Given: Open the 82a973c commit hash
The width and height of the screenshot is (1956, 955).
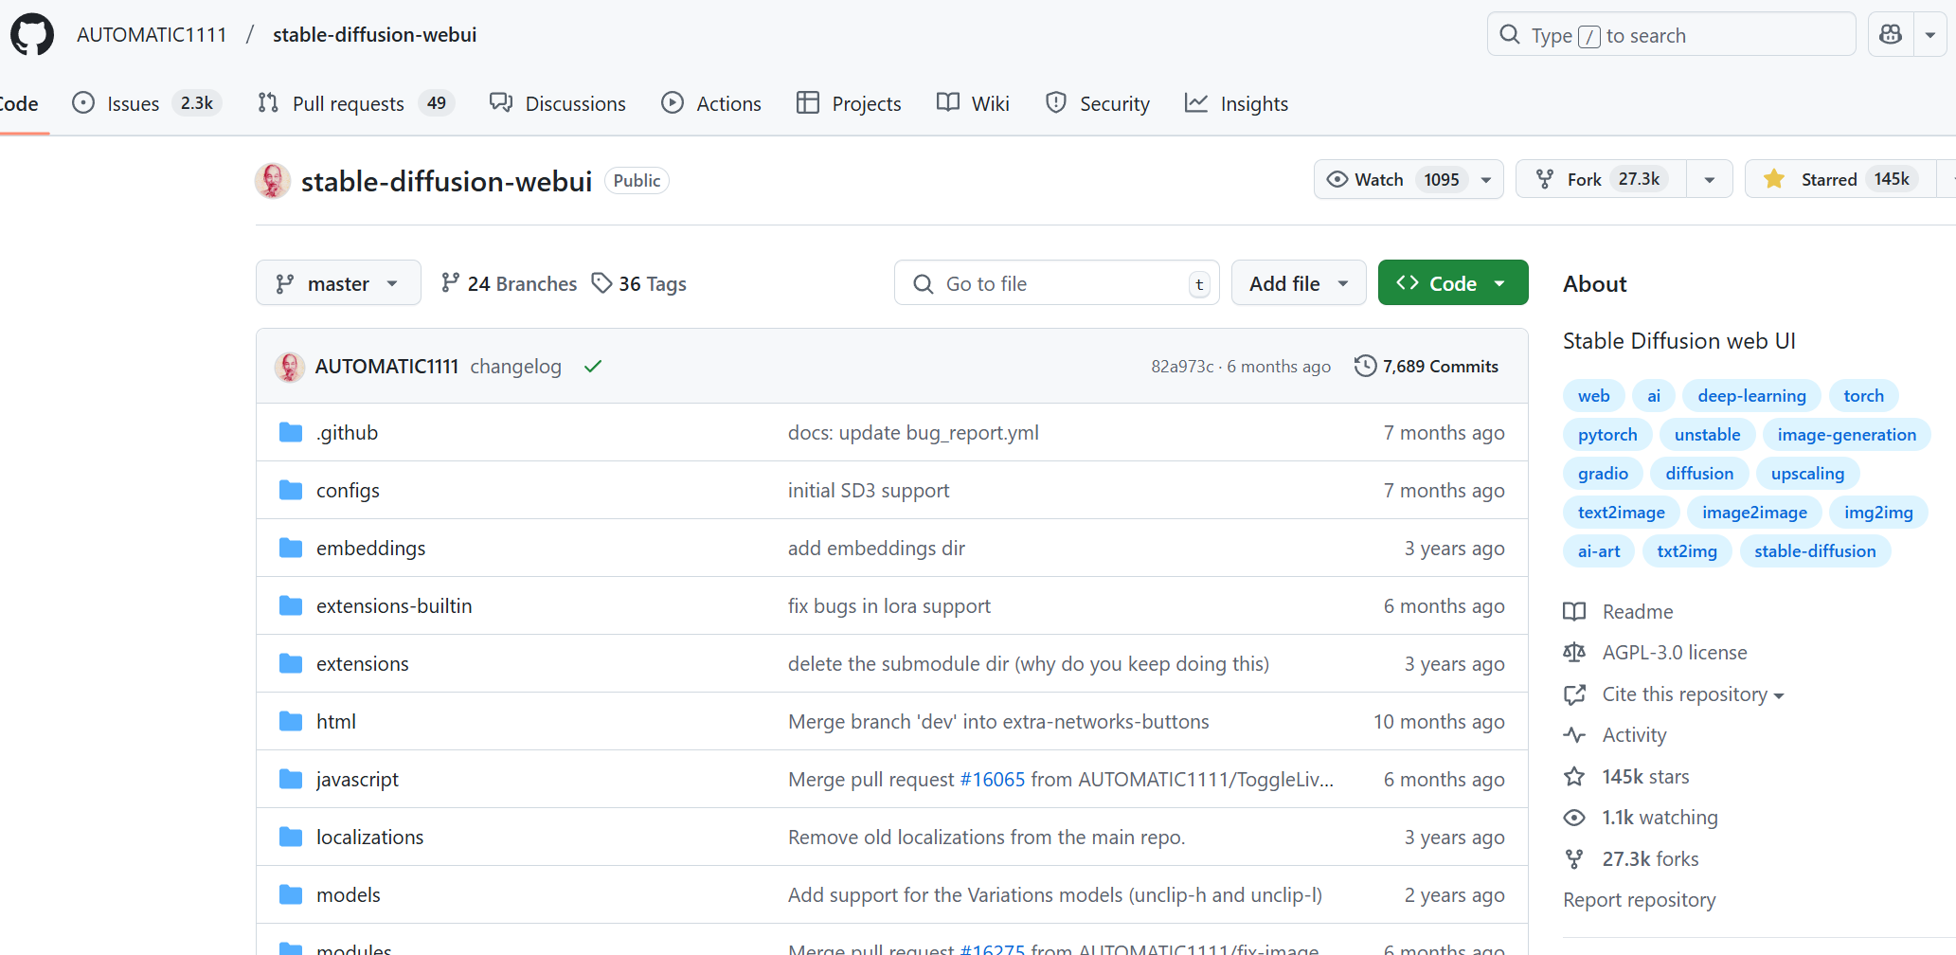Looking at the screenshot, I should (x=1182, y=367).
